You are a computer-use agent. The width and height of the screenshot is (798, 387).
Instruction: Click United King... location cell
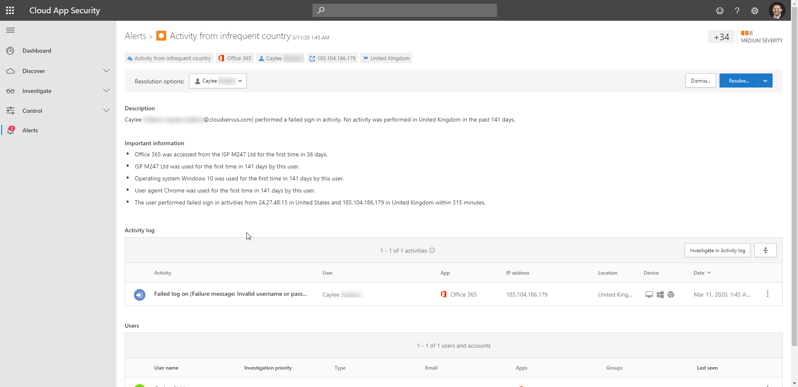[x=615, y=295]
